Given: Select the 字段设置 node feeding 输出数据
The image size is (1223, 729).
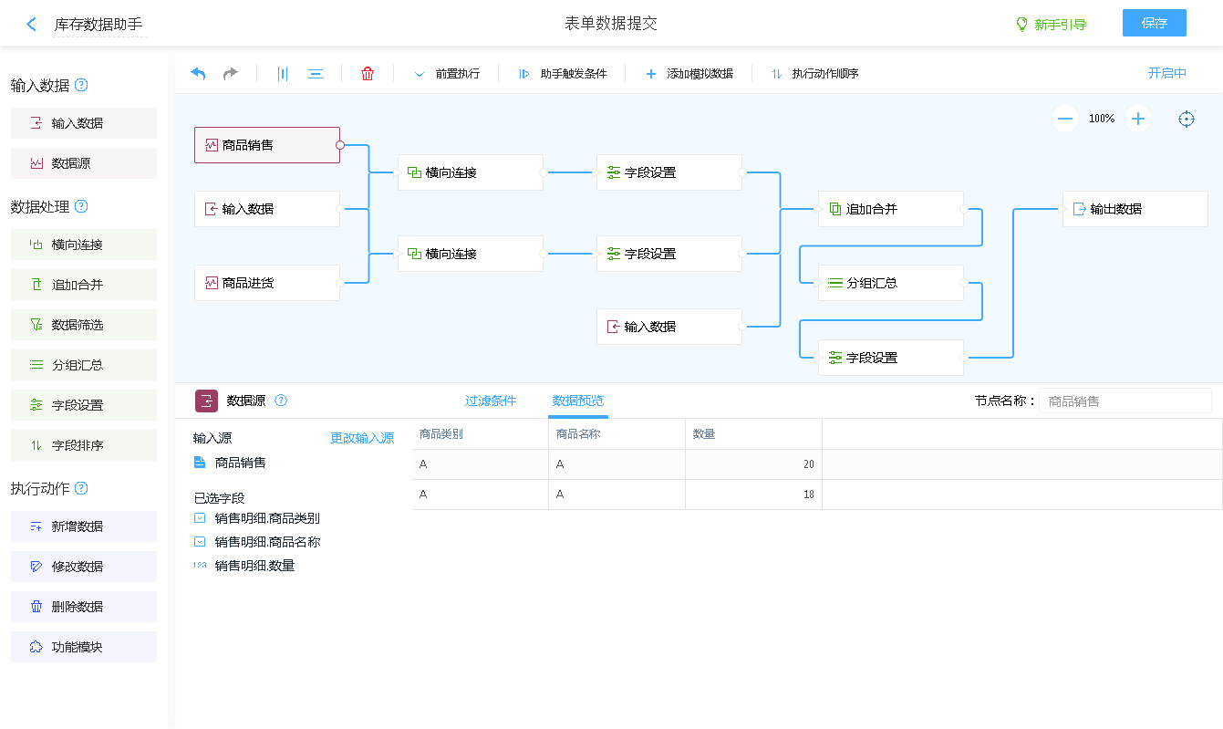Looking at the screenshot, I should tap(891, 358).
